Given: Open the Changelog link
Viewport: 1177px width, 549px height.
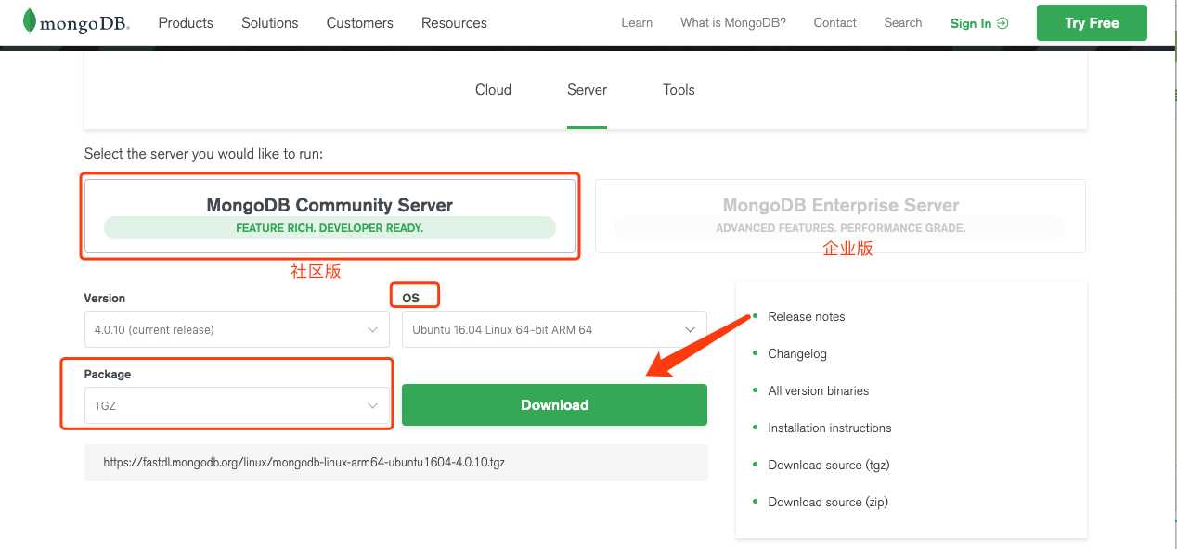Looking at the screenshot, I should tap(797, 353).
